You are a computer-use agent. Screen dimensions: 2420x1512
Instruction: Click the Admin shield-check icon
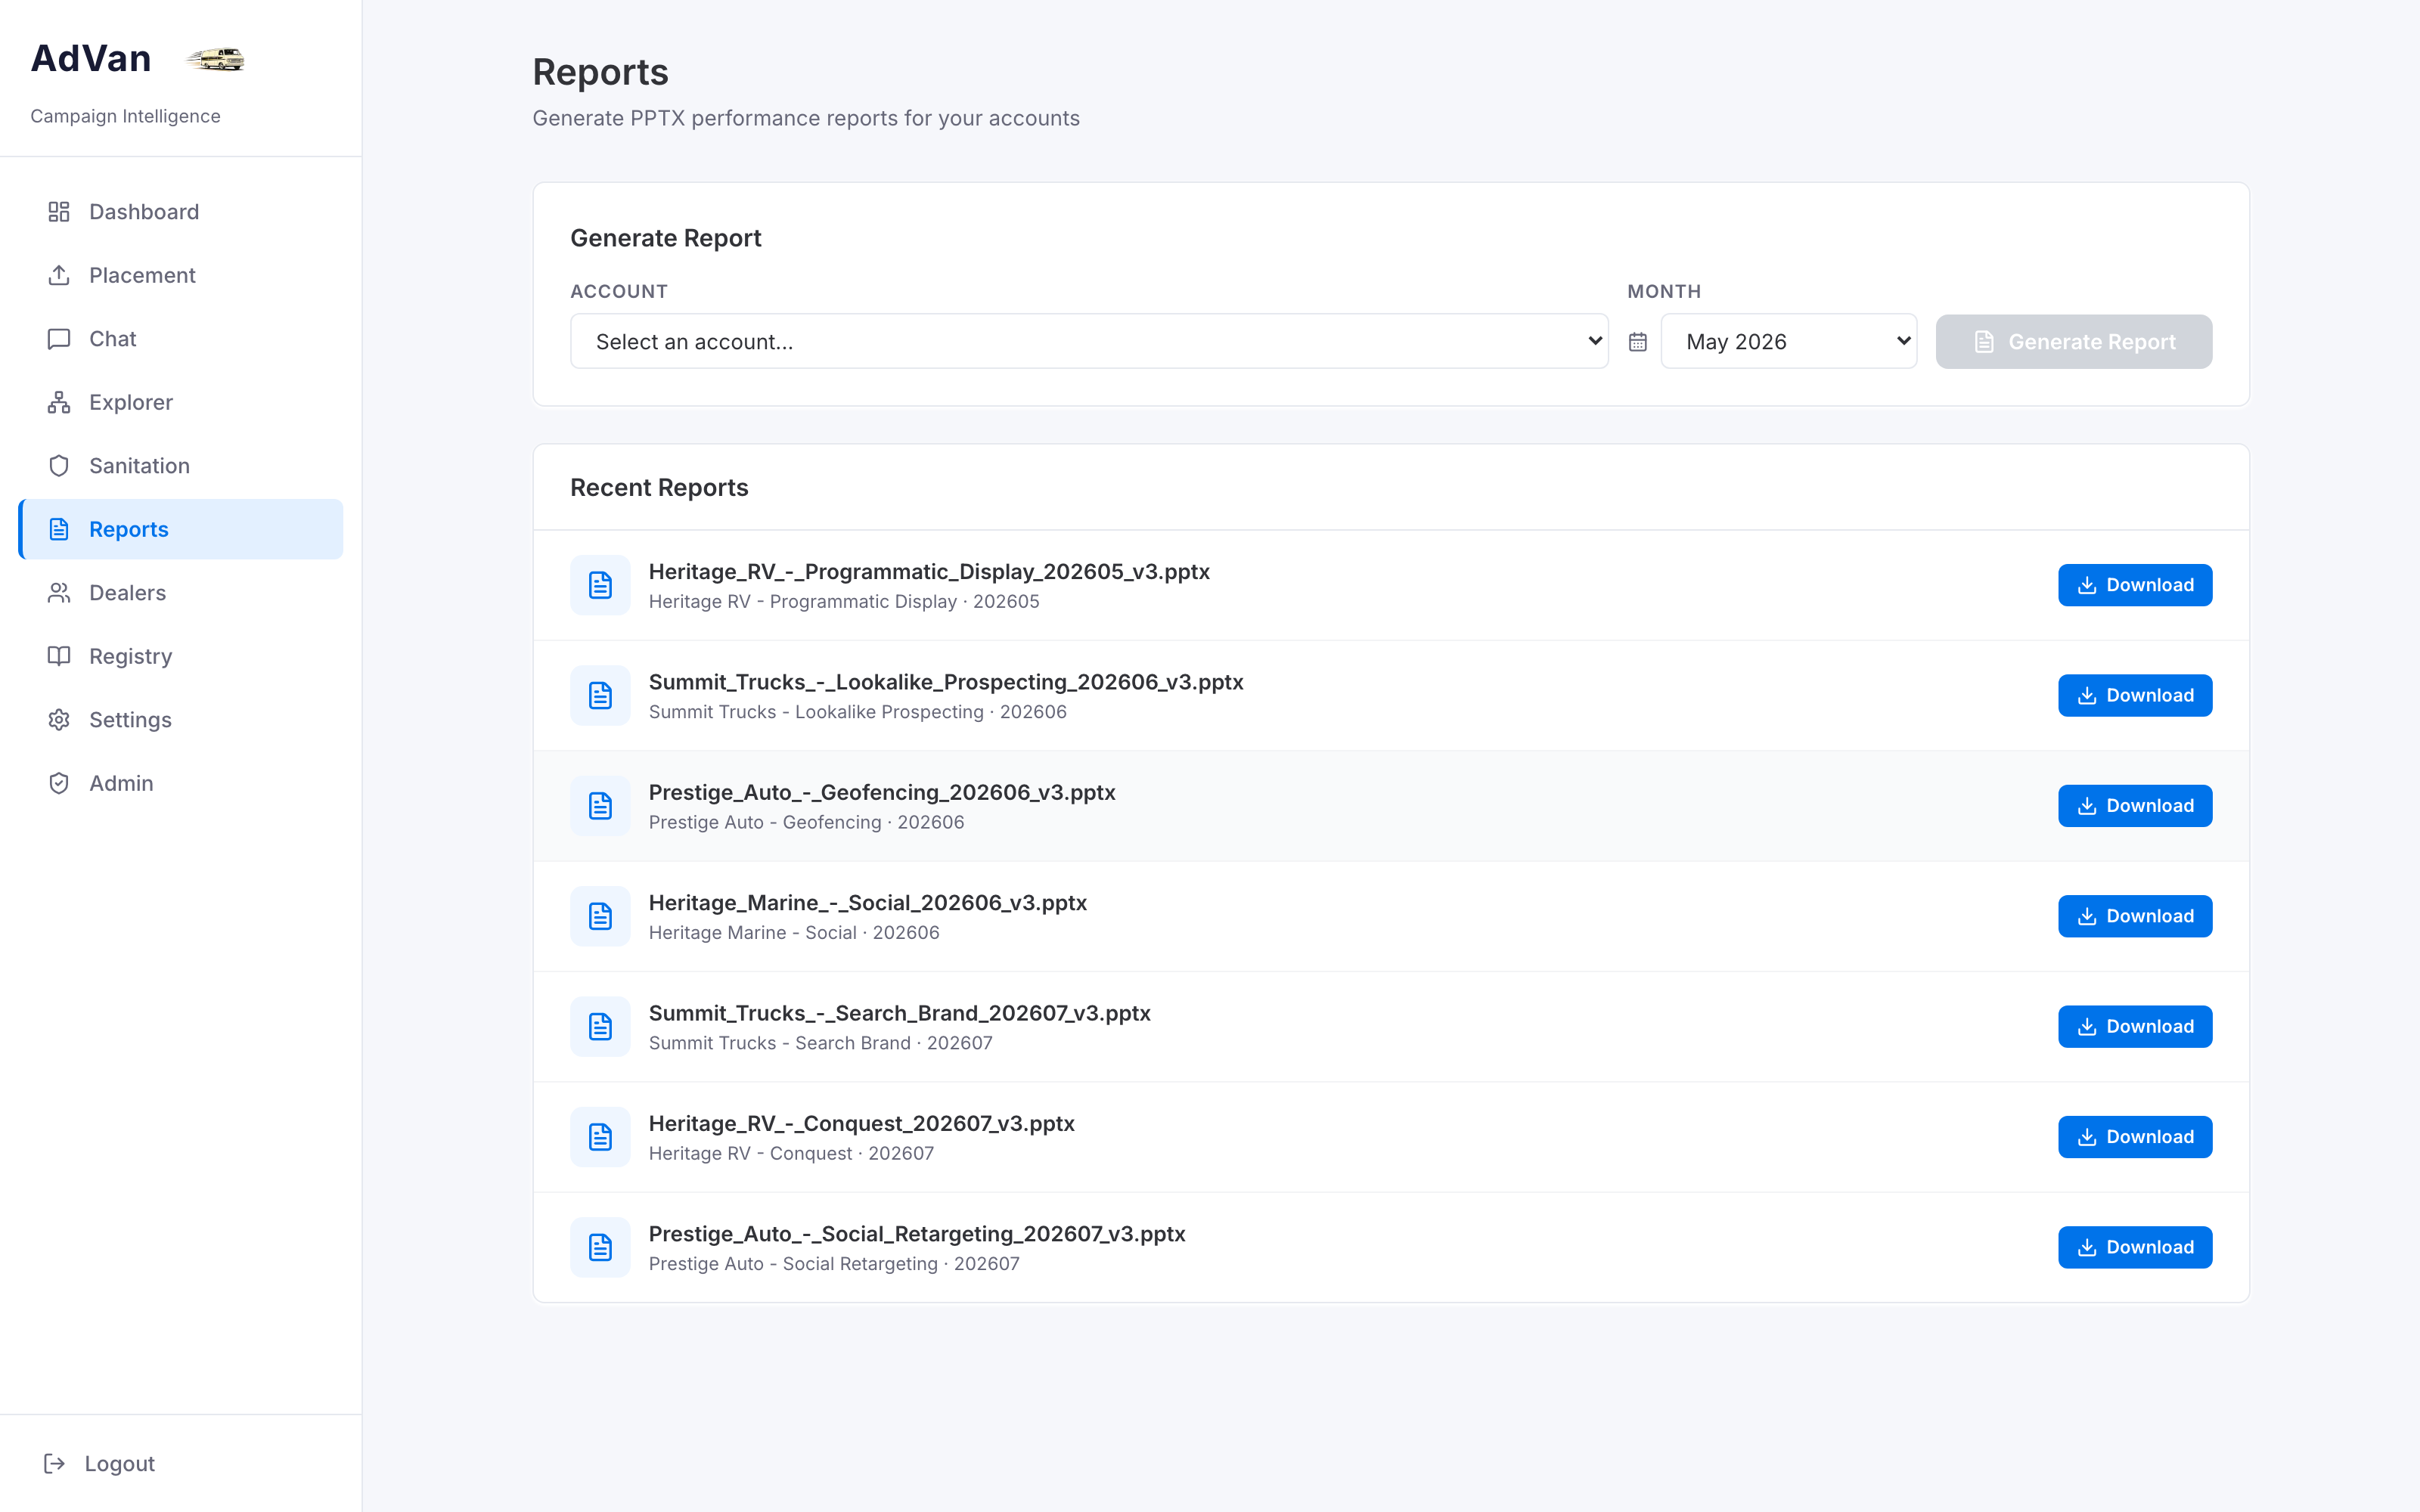[x=59, y=783]
